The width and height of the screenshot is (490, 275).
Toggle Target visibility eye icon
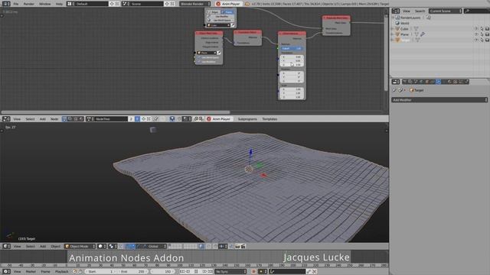pos(476,40)
